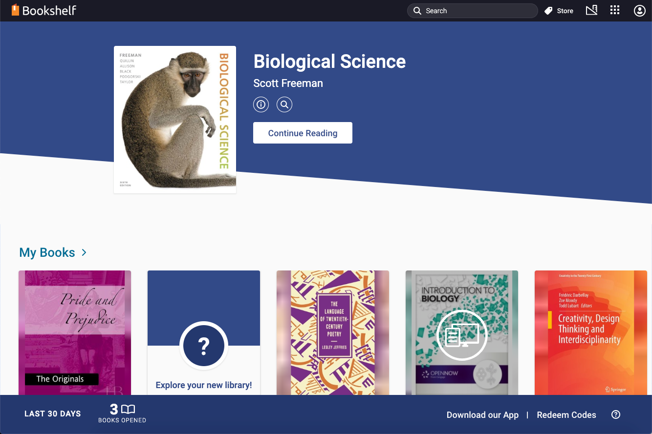Open the apps grid menu

(x=615, y=10)
